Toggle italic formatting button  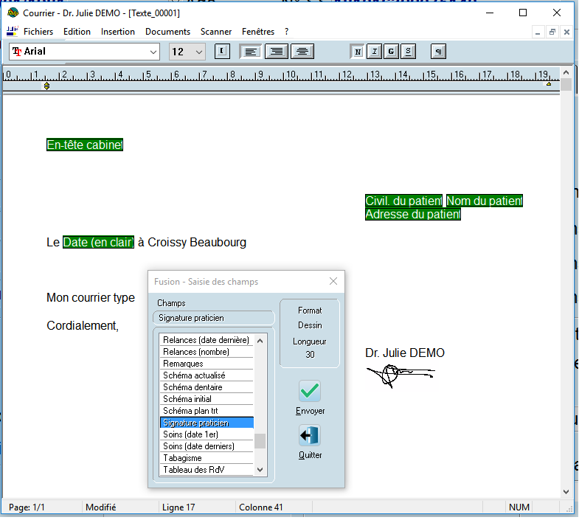(x=375, y=52)
